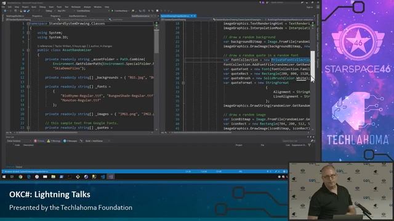Click Sign in link at top right

click(310, 7)
